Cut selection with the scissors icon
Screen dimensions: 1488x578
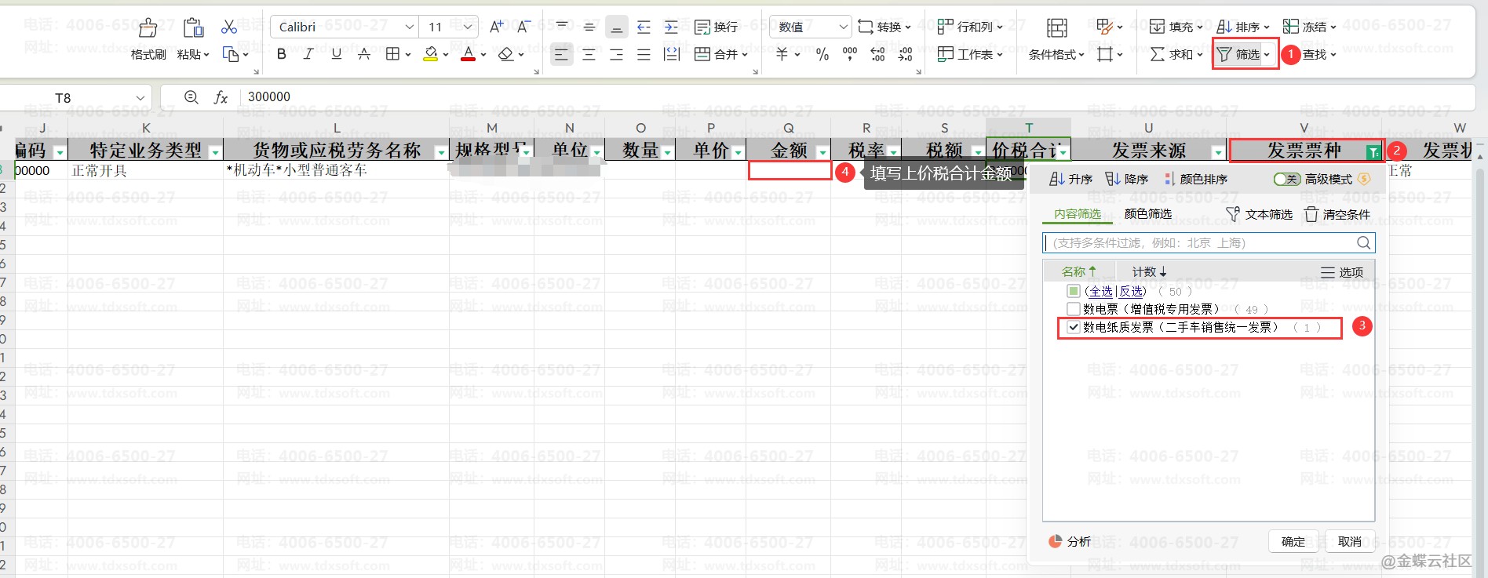coord(229,27)
